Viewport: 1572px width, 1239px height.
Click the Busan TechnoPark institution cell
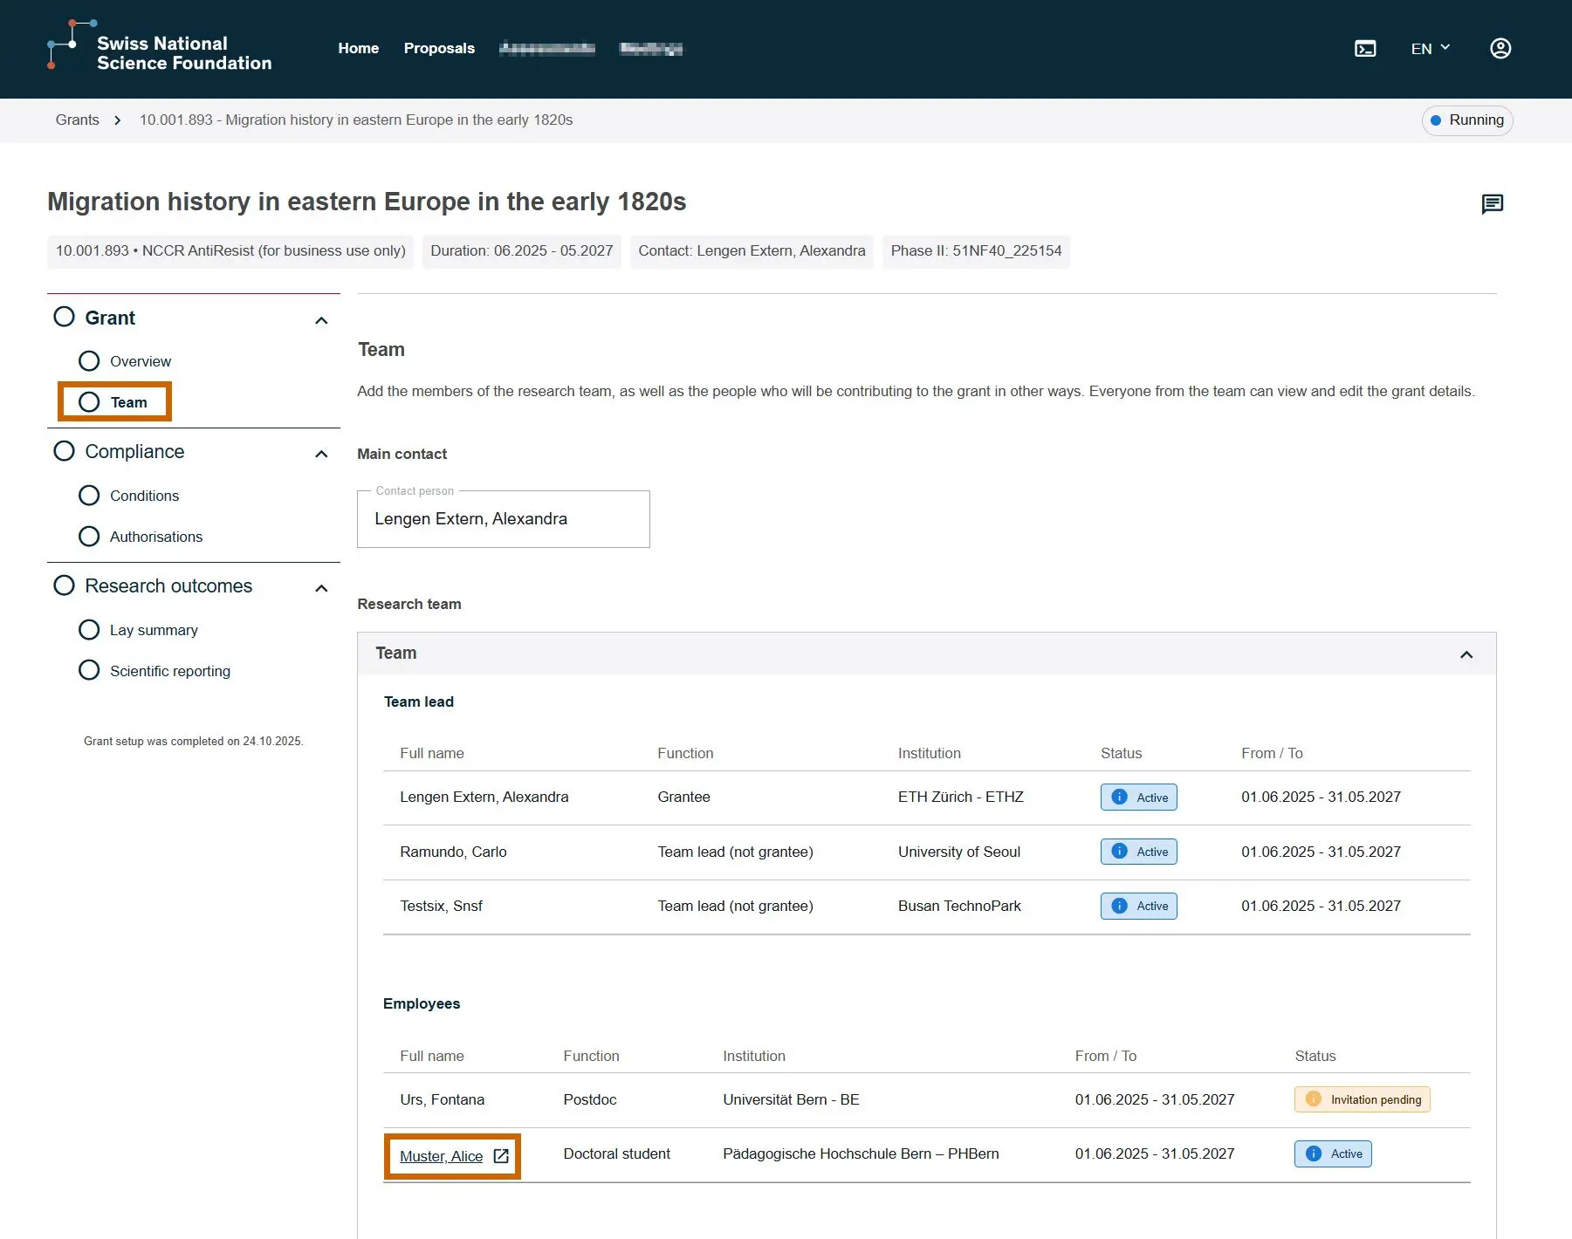tap(959, 906)
